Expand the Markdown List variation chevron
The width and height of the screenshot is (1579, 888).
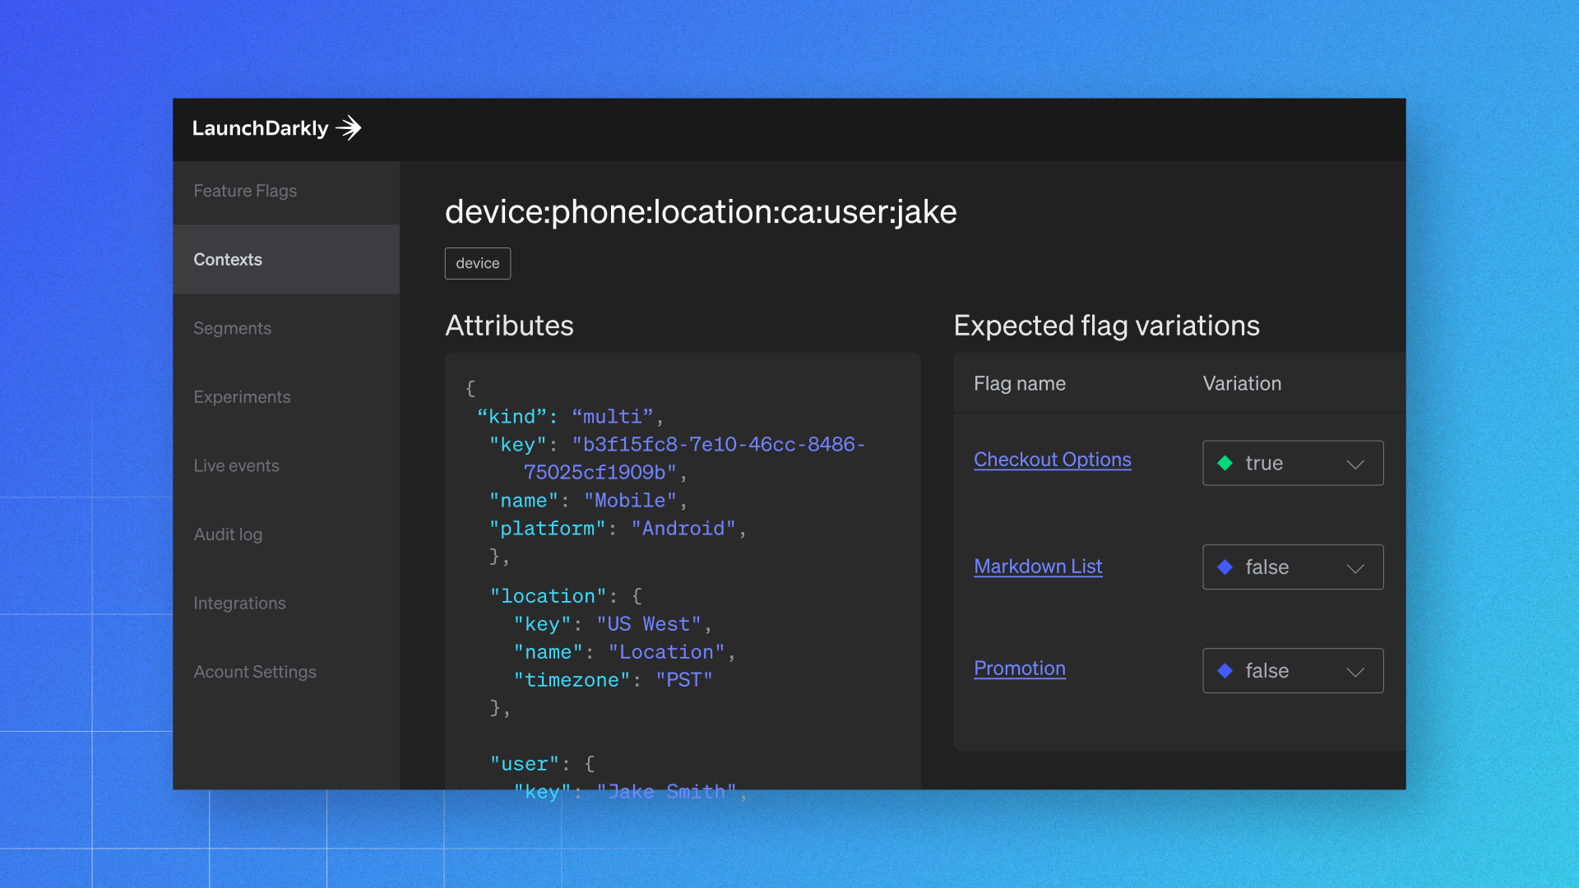[x=1354, y=567]
